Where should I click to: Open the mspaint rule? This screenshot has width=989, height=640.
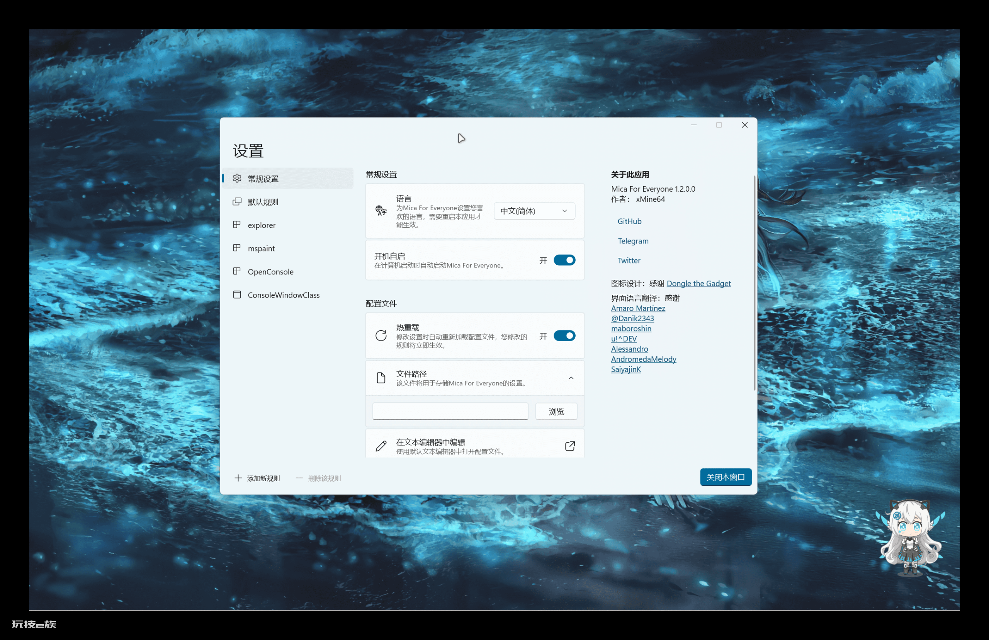[288, 248]
